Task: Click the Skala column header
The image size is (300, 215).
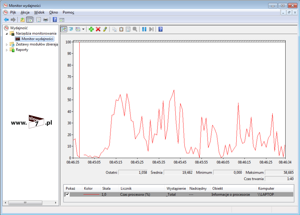Action: click(x=109, y=188)
